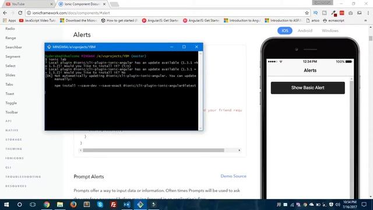This screenshot has width=373, height=210.
Task: Open the new tab button in Chrome
Action: click(x=114, y=4)
